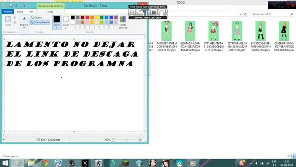Open thumbnail C835E64F-8AAC in TDCG window
The height and width of the screenshot is (167, 296).
pyautogui.click(x=284, y=31)
